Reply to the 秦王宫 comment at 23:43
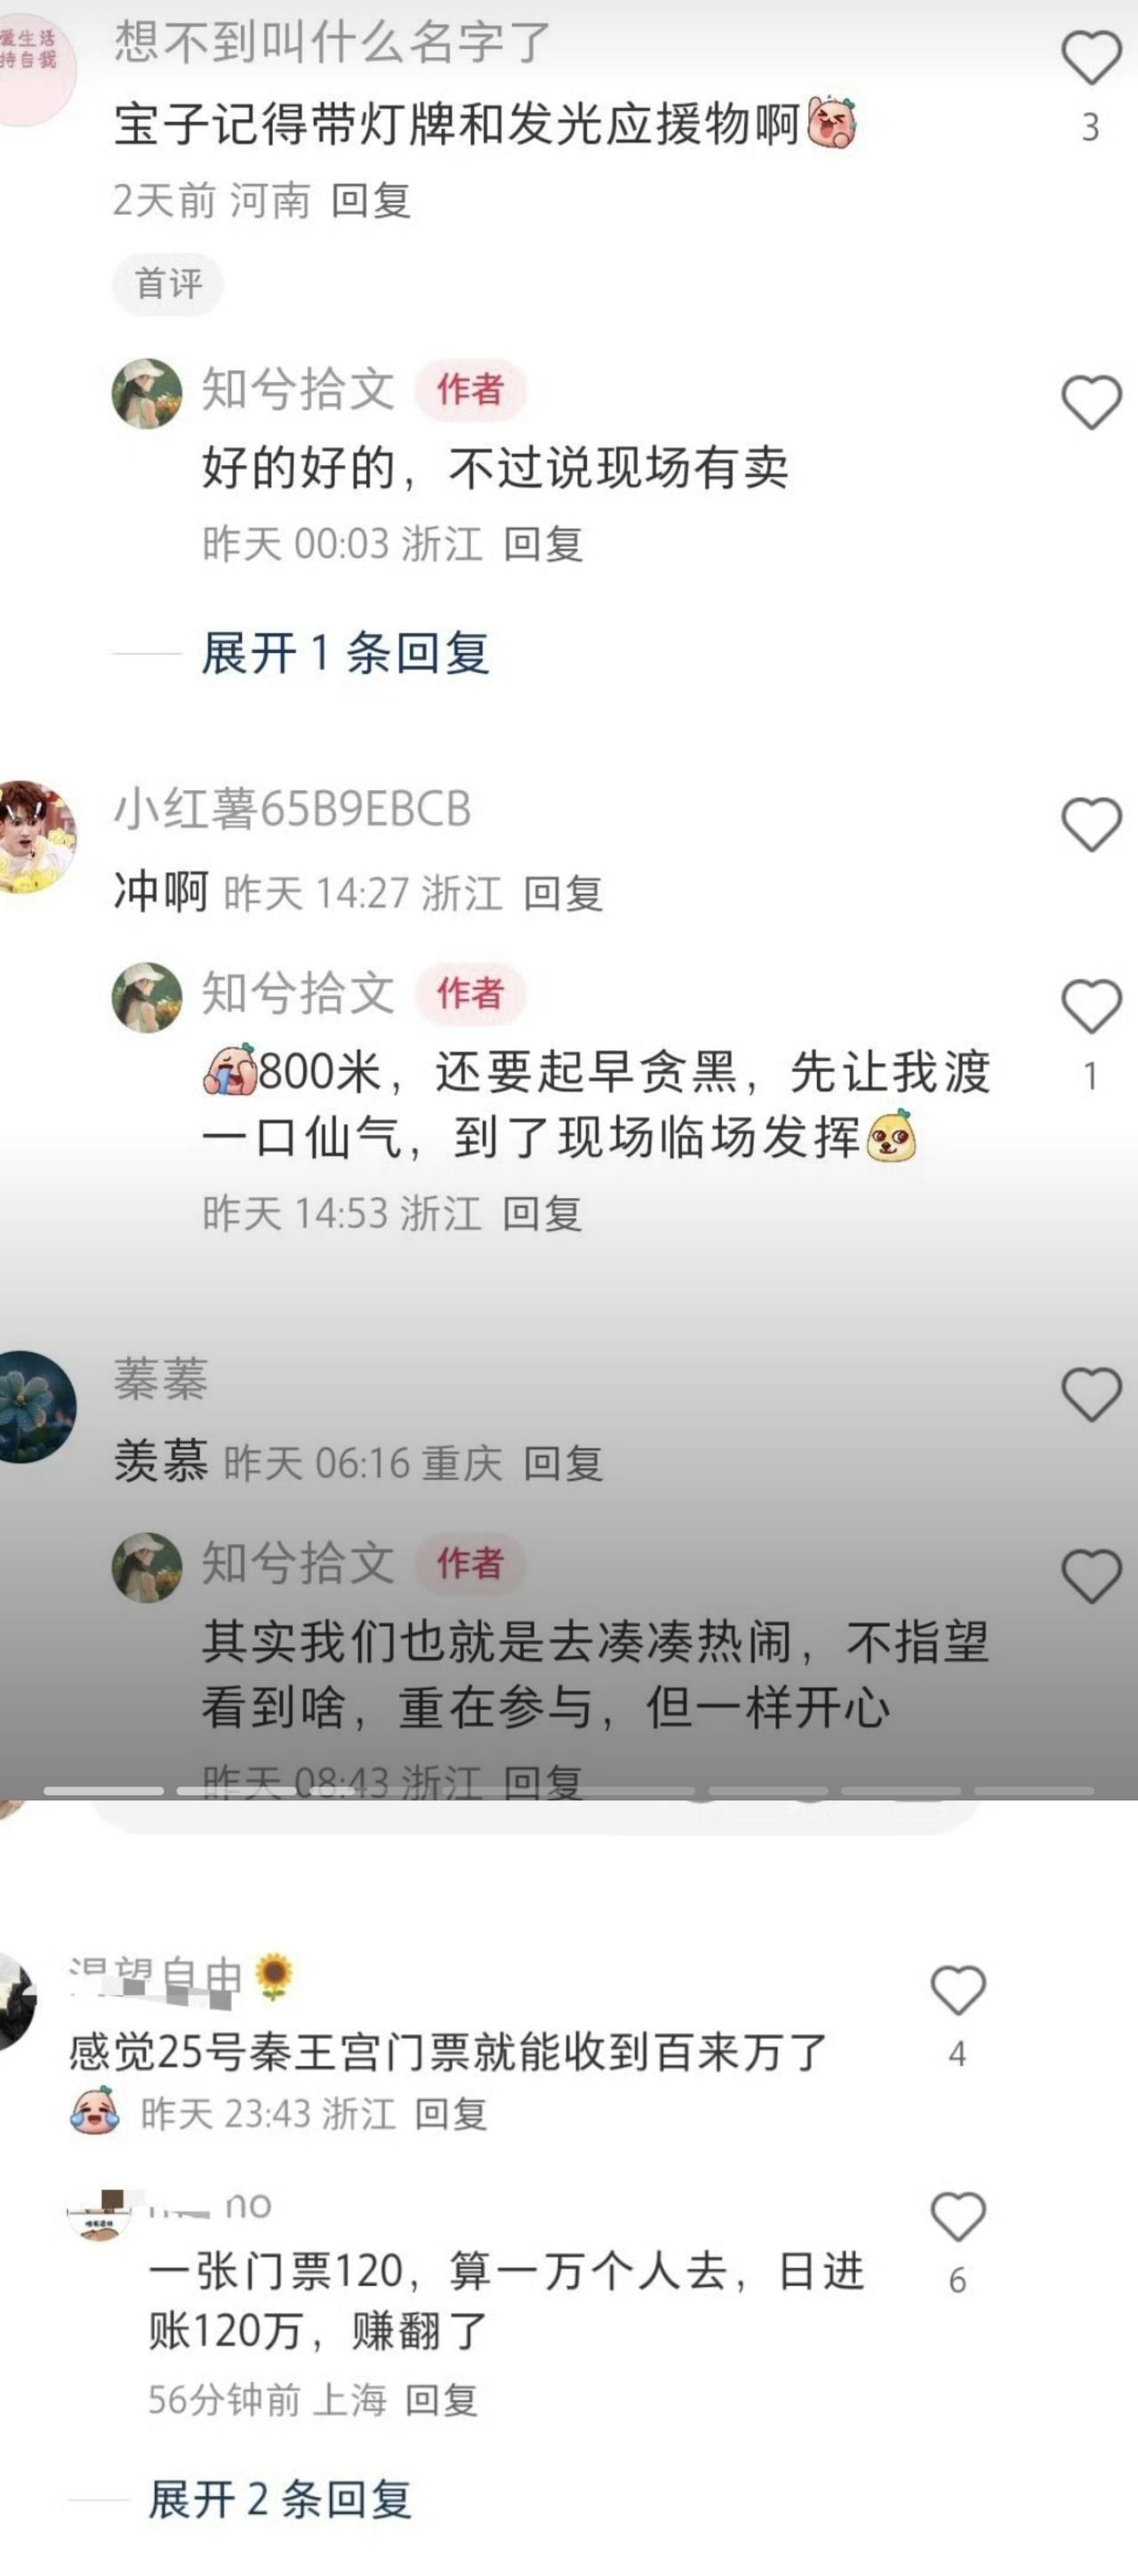Screen dimensions: 1138x2576 point(451,2114)
